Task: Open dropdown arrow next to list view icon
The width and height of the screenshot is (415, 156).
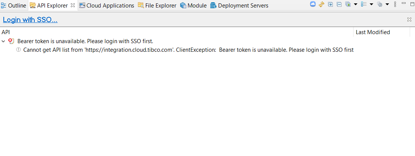Action: (x=371, y=4)
